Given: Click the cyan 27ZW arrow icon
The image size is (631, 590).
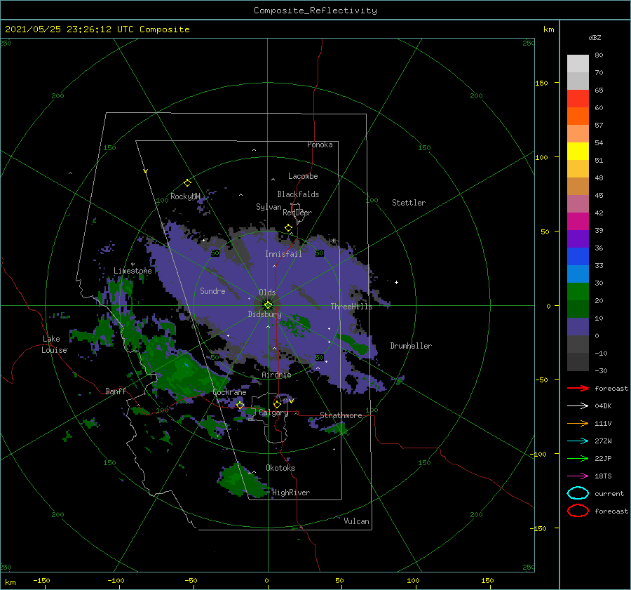Looking at the screenshot, I should click(x=578, y=441).
